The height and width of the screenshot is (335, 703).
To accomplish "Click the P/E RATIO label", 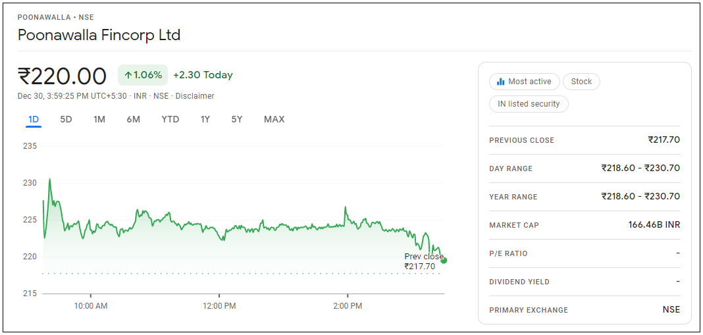I will [508, 253].
